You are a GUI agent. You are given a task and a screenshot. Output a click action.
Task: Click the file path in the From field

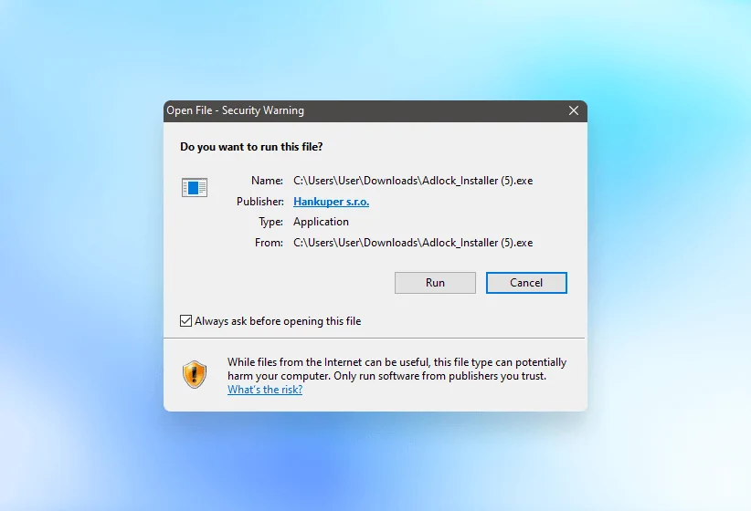point(412,243)
